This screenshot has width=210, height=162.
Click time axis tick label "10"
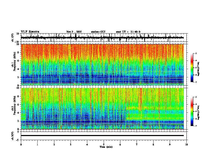(x=186, y=145)
